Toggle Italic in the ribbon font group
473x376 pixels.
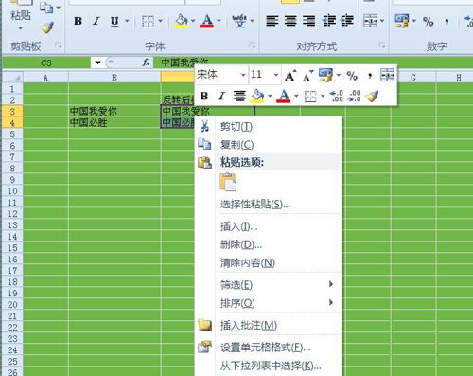pos(96,21)
